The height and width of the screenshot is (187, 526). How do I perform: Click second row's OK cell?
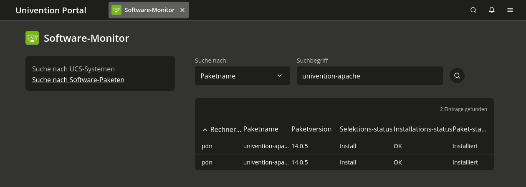pyautogui.click(x=398, y=162)
